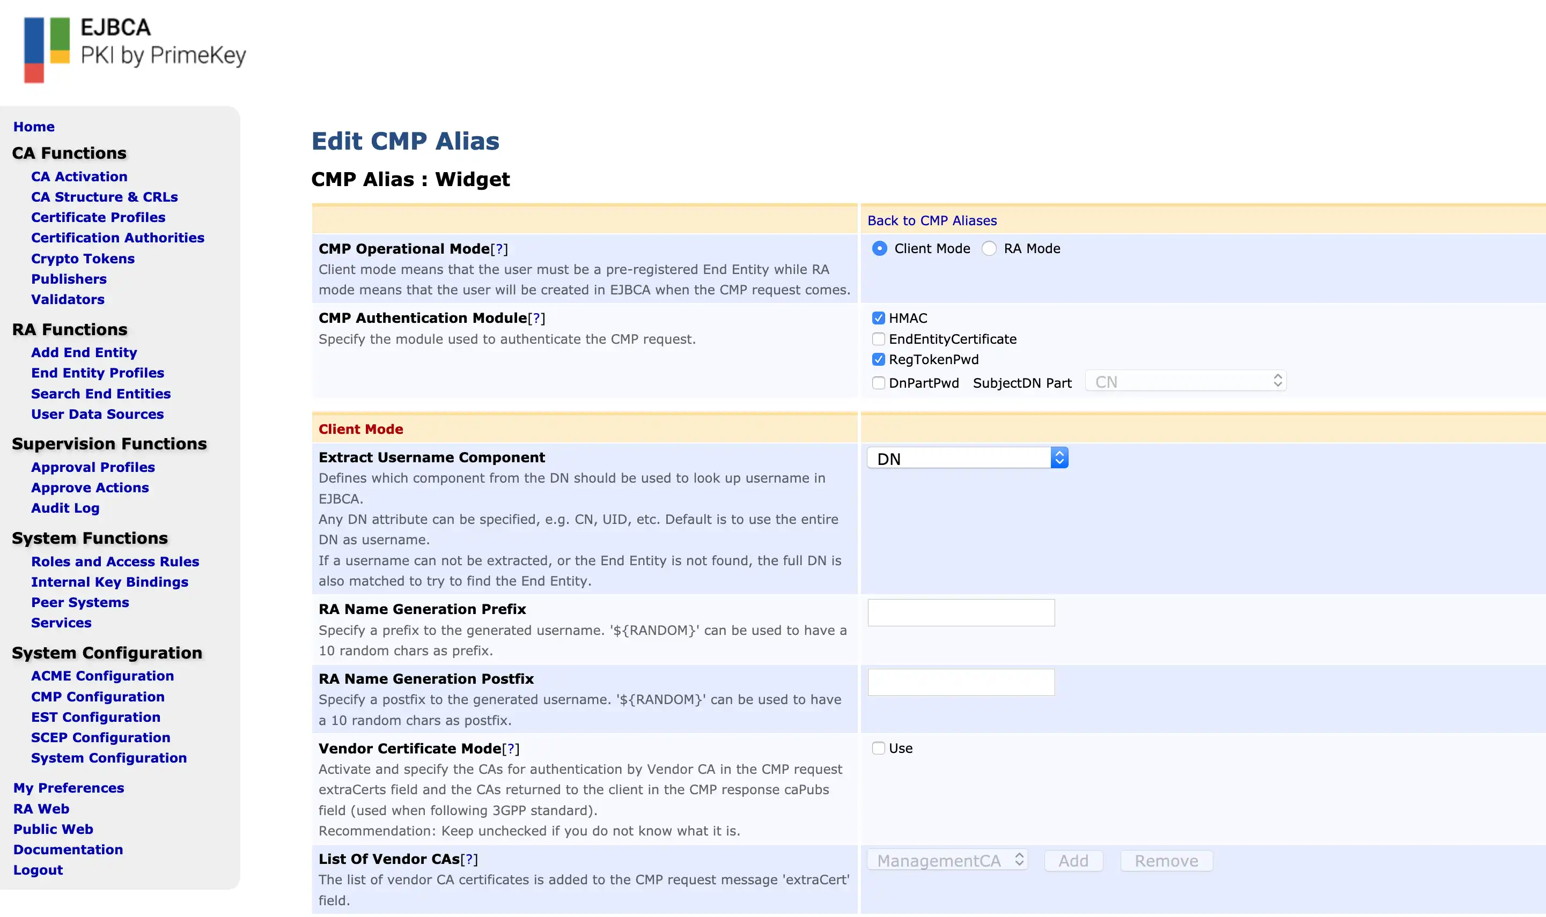Enable the EndEntityCertificate checkbox
The height and width of the screenshot is (917, 1546).
(x=878, y=339)
